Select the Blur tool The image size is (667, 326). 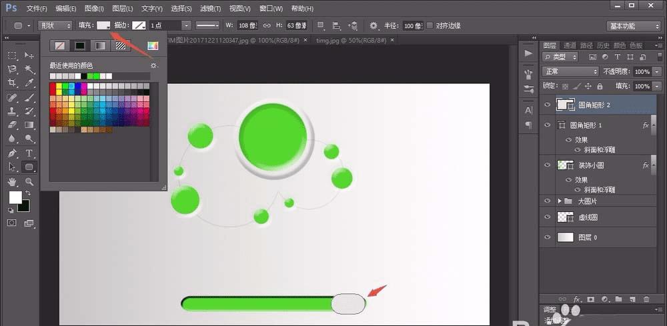tap(12, 138)
